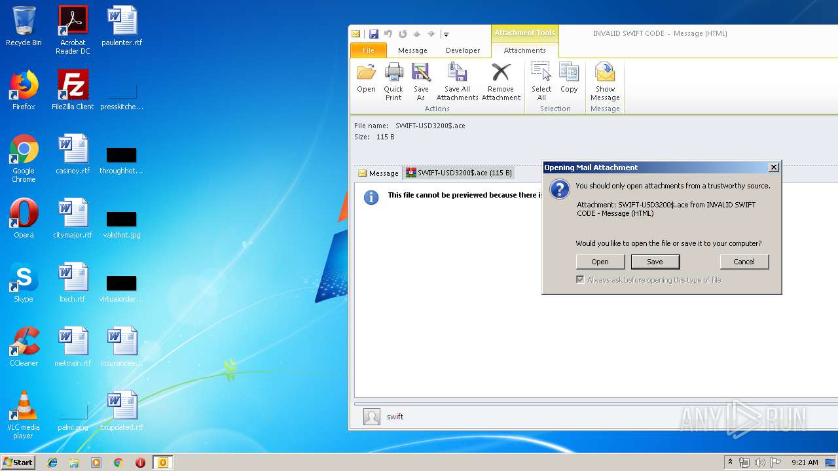Click Save in the attachment dialog
Viewport: 838px width, 471px height.
pyautogui.click(x=655, y=262)
